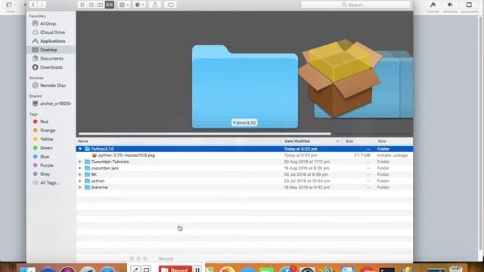This screenshot has height=272, width=484.
Task: Switch Finder to column view
Action: tap(100, 5)
